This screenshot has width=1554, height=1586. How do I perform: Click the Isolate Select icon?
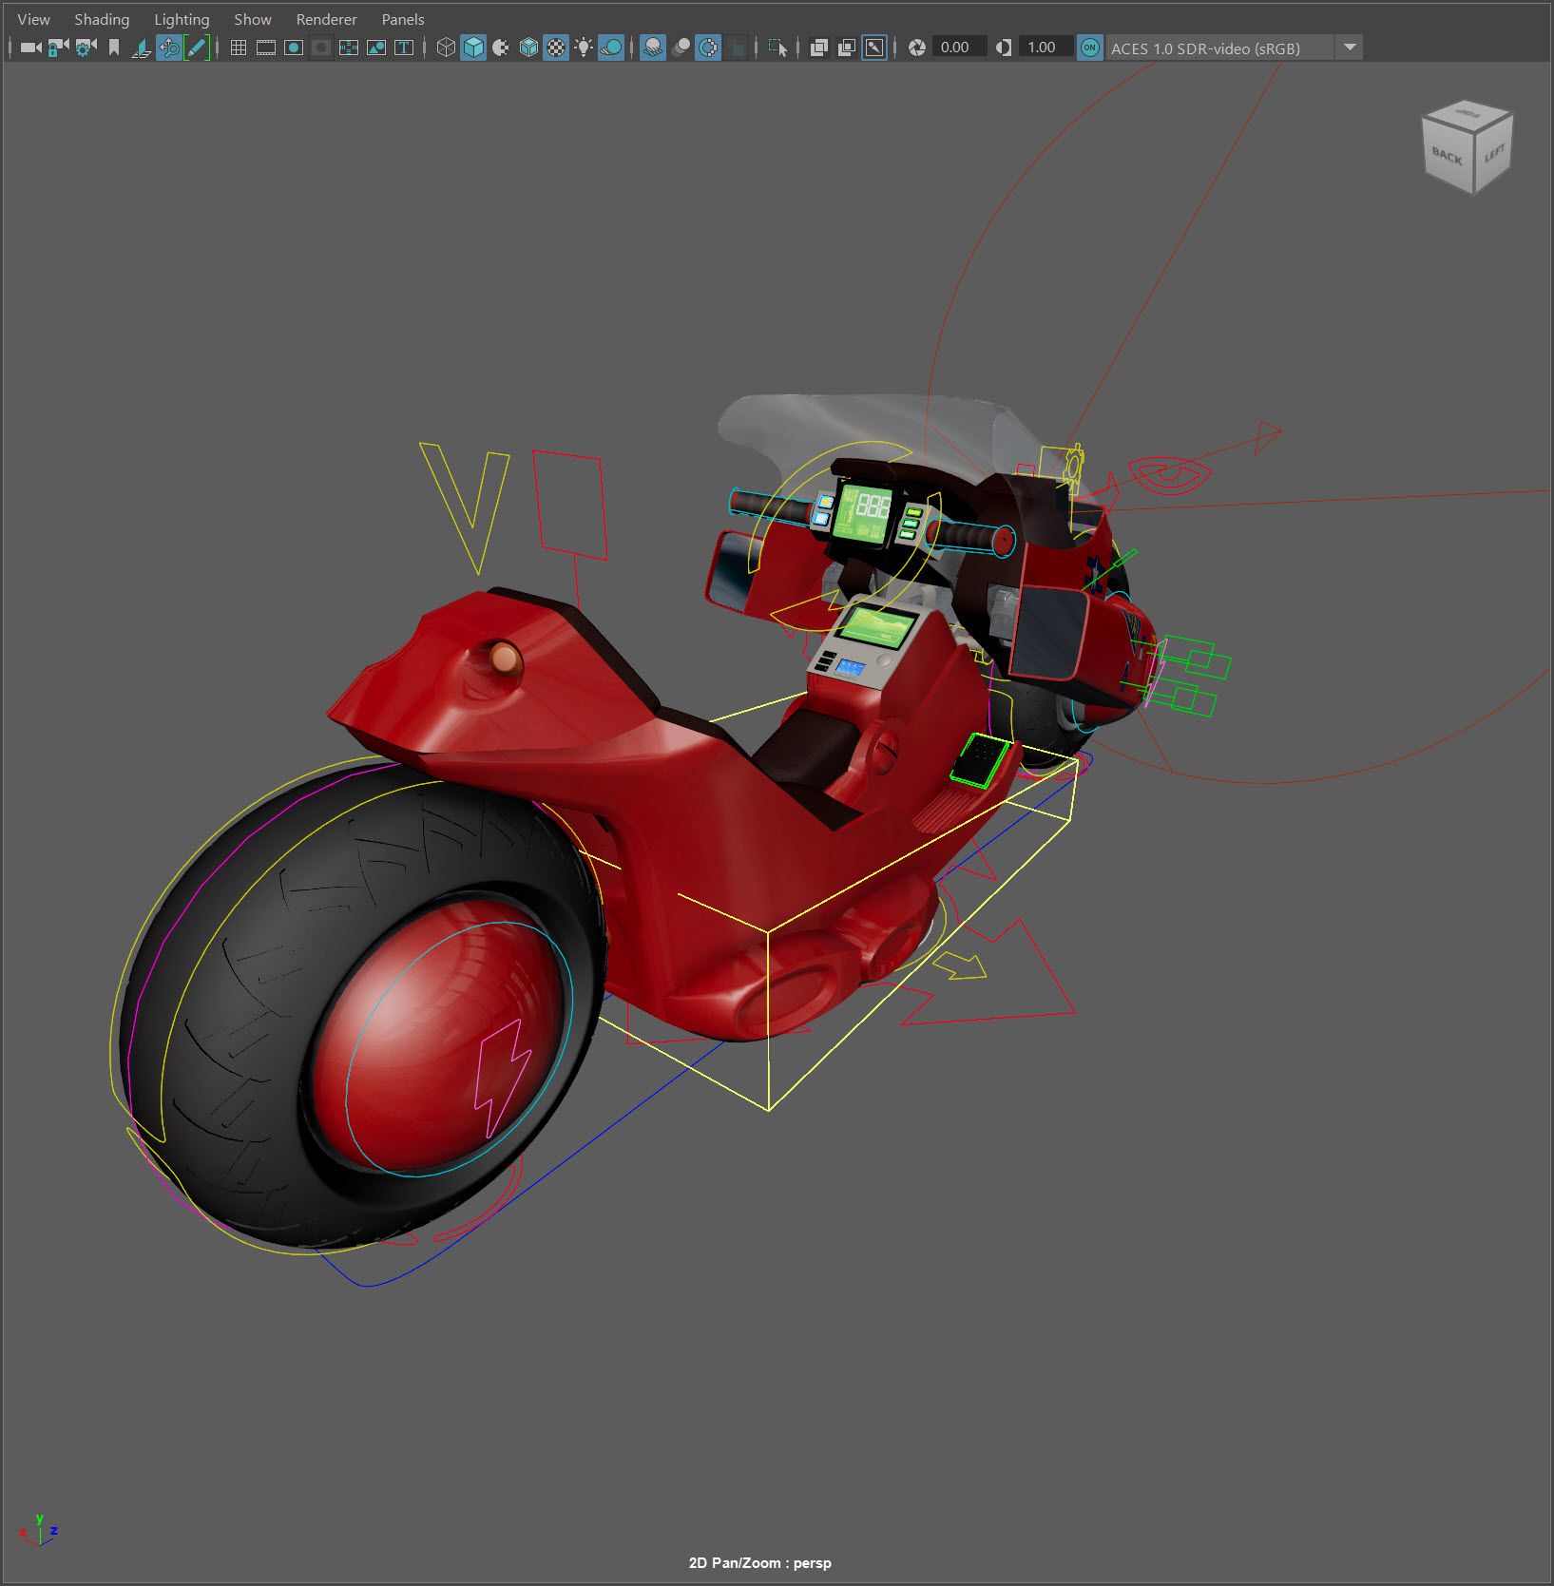click(777, 48)
